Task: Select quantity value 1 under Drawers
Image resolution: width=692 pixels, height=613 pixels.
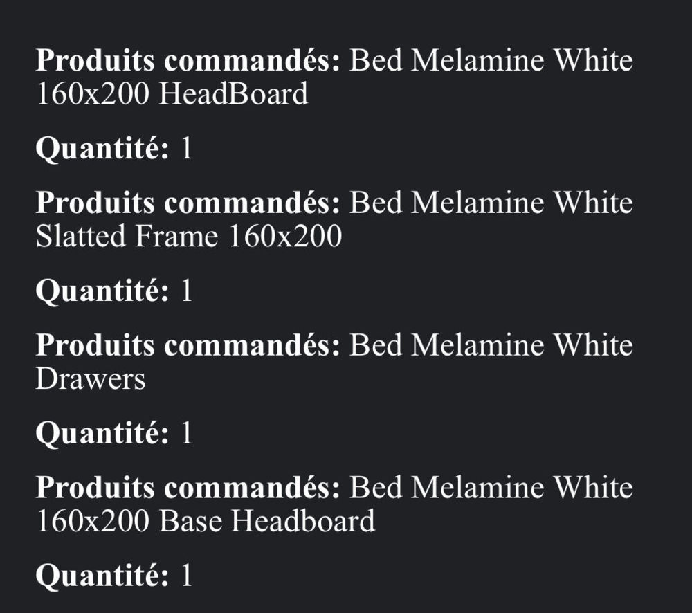Action: pyautogui.click(x=187, y=432)
